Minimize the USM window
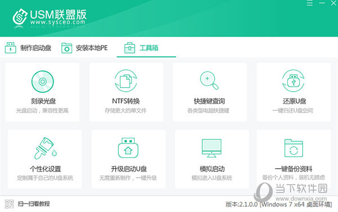The width and height of the screenshot is (338, 212). point(322,3)
